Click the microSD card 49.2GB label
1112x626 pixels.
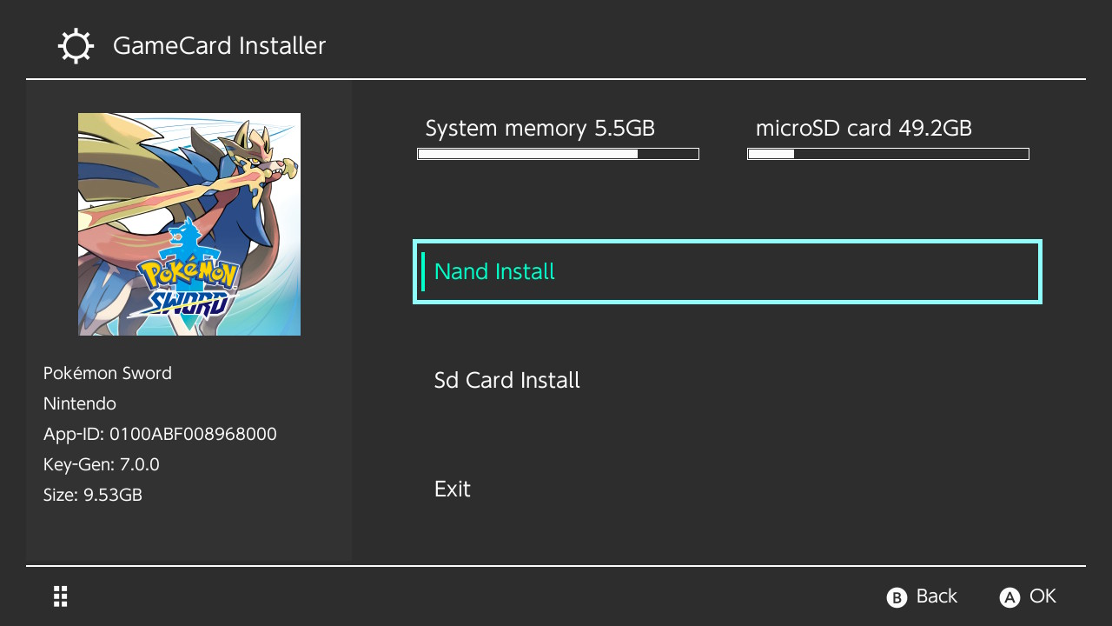click(x=864, y=129)
